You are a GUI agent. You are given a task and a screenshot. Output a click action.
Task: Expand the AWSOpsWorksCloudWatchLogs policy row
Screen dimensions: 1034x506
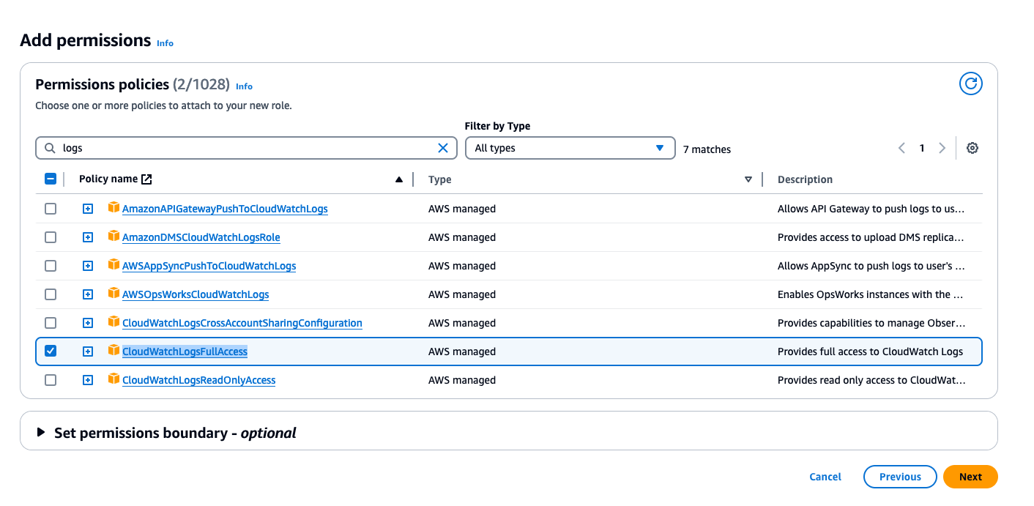click(x=88, y=294)
